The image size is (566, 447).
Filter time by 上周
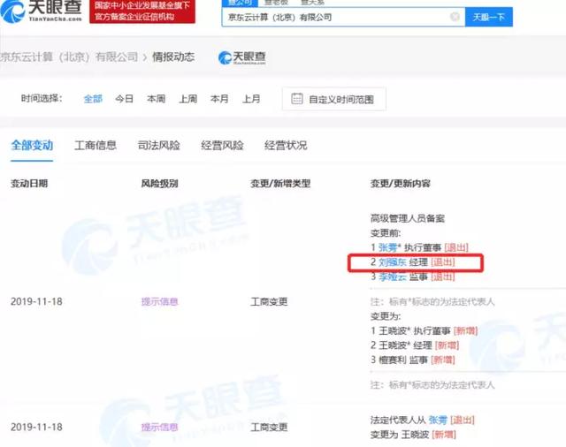click(187, 99)
